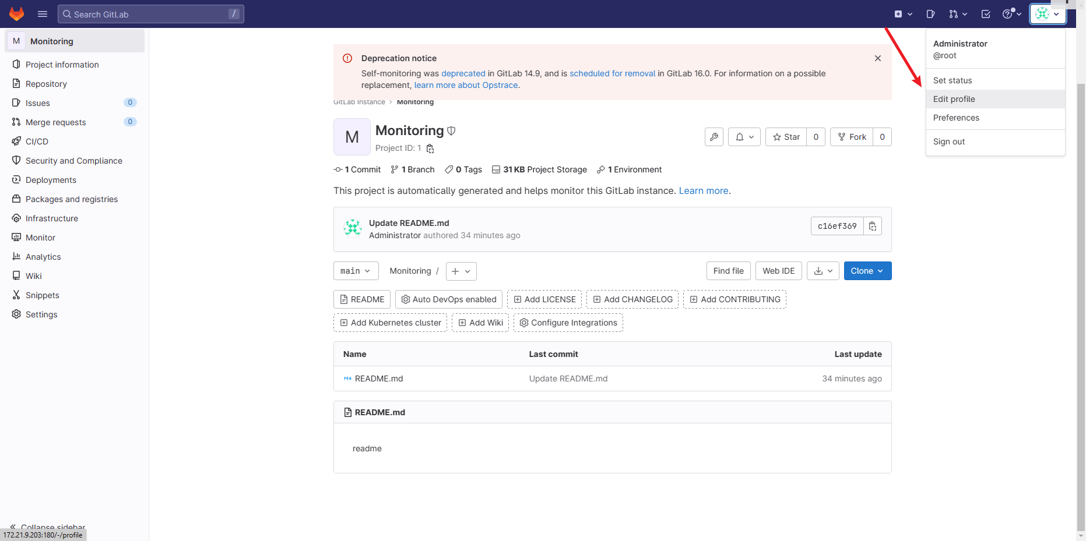Open the To-Do list icon
Viewport: 1086px width, 541px height.
click(x=986, y=13)
